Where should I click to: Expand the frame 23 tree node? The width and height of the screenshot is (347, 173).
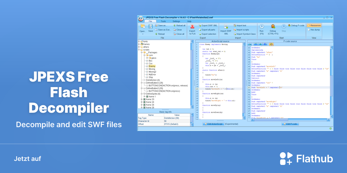tap(142, 99)
